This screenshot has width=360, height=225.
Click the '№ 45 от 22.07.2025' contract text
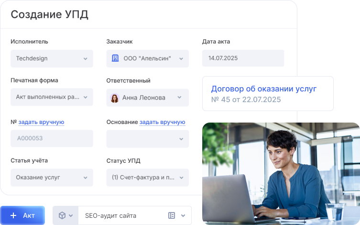(246, 100)
